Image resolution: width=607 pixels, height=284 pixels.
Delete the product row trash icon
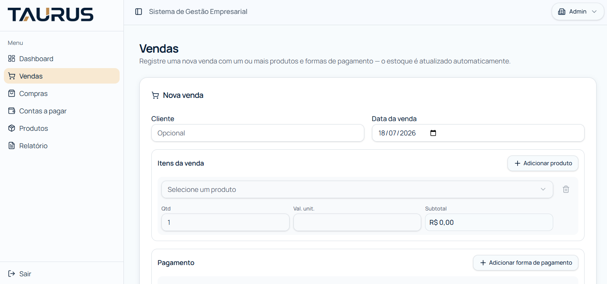[x=566, y=189]
